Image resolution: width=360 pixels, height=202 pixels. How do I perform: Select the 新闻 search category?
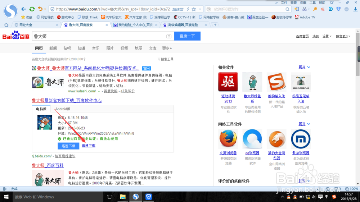point(53,48)
